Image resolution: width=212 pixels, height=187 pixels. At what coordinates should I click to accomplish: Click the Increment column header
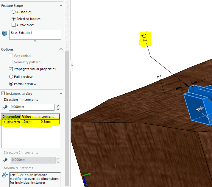pyautogui.click(x=46, y=117)
